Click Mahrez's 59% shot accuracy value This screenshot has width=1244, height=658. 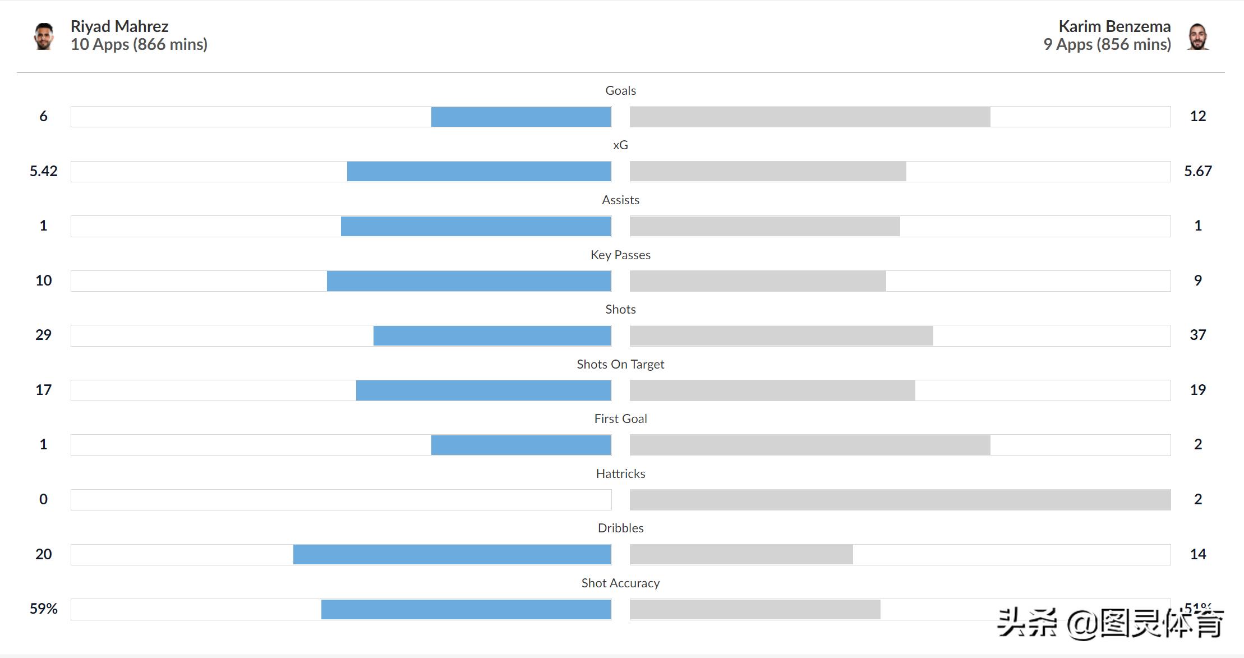(x=44, y=609)
